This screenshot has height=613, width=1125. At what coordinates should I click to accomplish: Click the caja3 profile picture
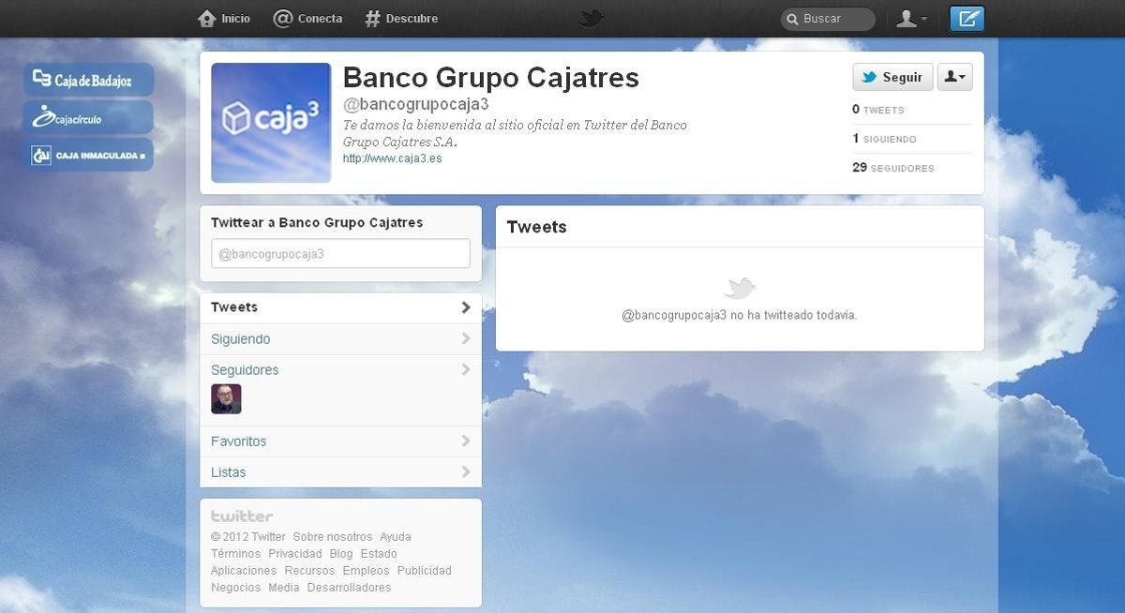[271, 123]
